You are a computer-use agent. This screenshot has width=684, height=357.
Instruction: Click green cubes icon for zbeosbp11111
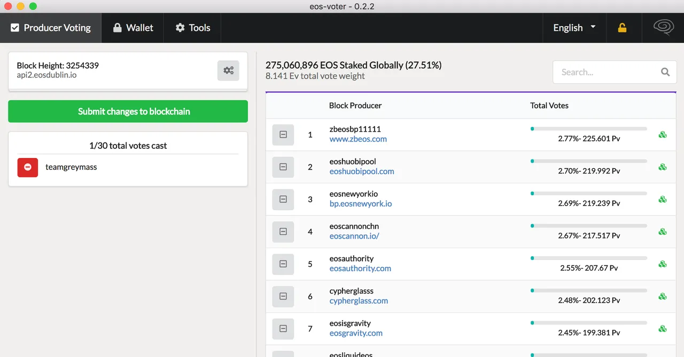tap(663, 134)
